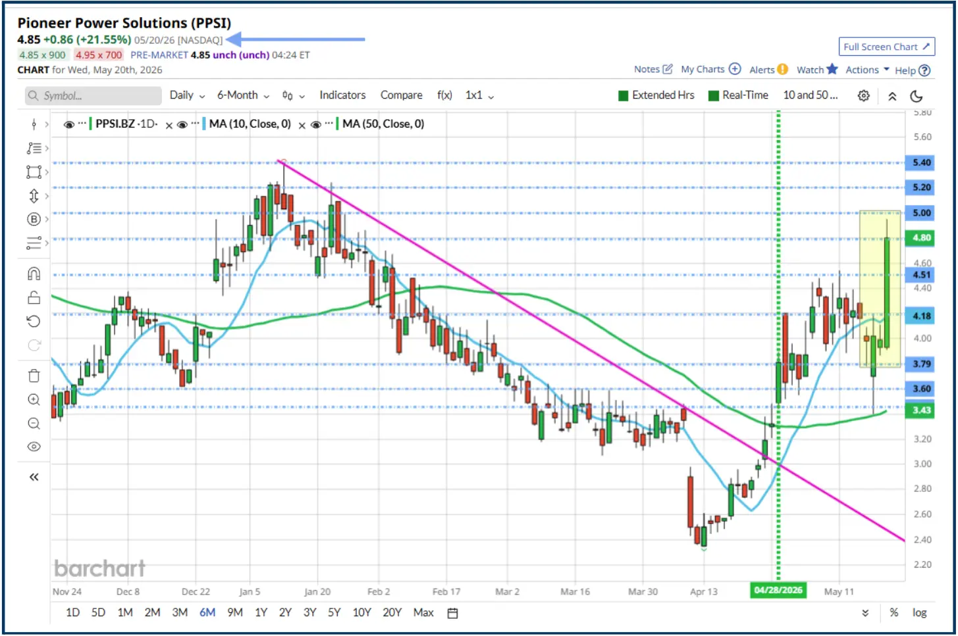
Task: Toggle Extended Hrs checkbox
Action: (x=623, y=96)
